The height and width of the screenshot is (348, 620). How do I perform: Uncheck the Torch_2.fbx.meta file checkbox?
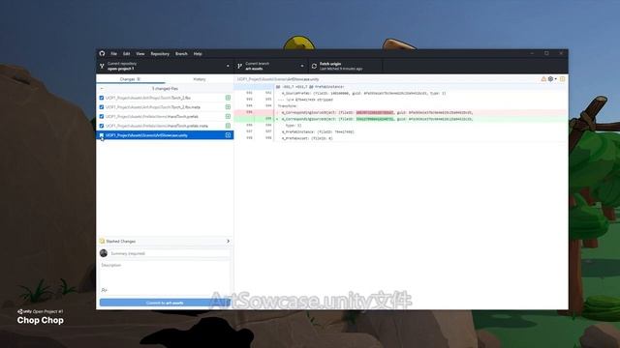[x=102, y=107]
